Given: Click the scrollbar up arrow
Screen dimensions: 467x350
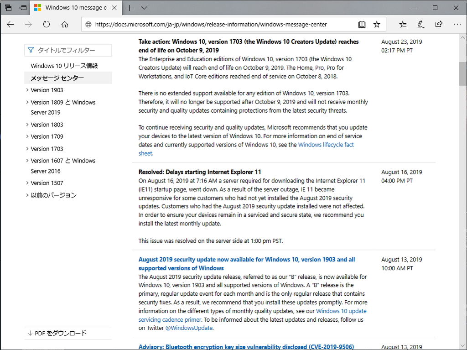Looking at the screenshot, I should [462, 38].
